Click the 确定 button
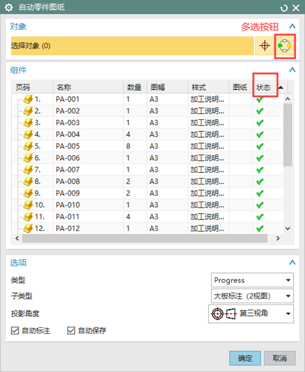305x372 pixels. pos(245,358)
